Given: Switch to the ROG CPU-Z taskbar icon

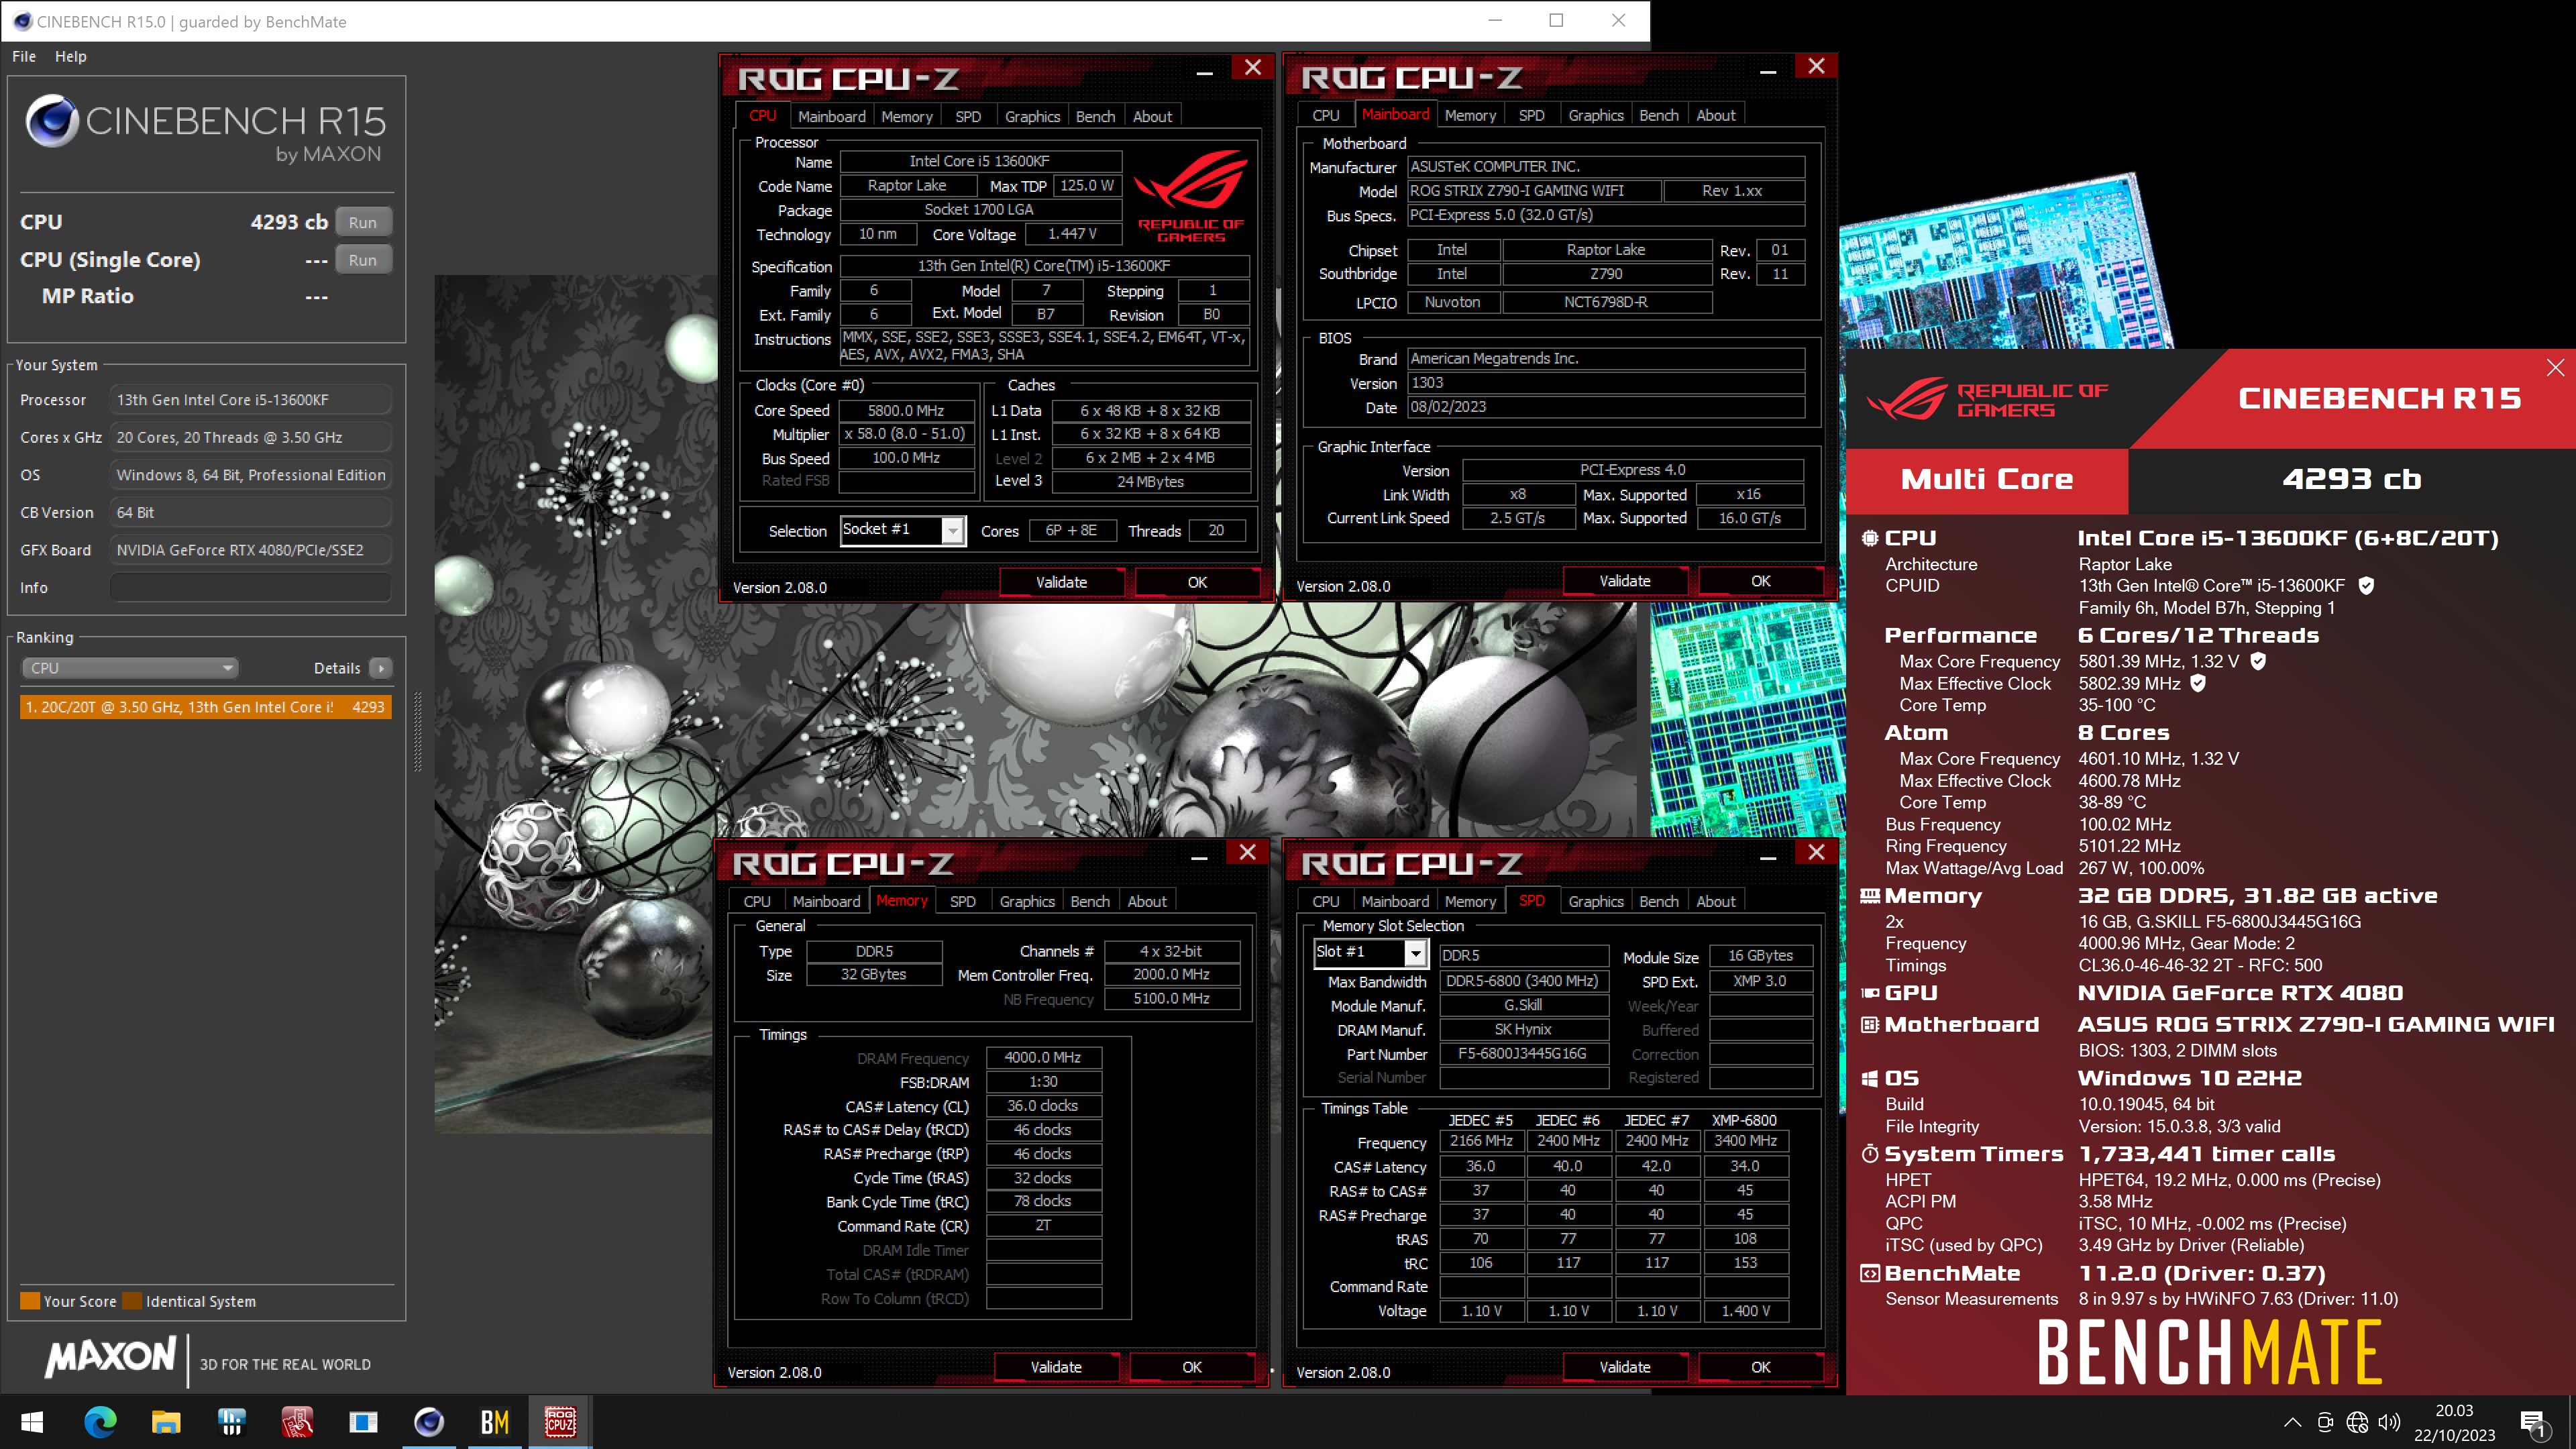Looking at the screenshot, I should coord(560,1421).
